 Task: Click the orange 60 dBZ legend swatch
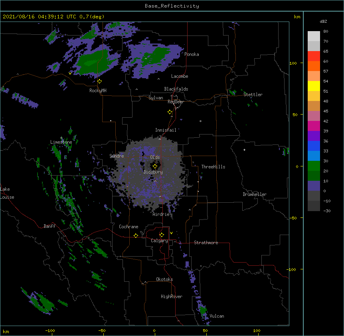(x=314, y=66)
